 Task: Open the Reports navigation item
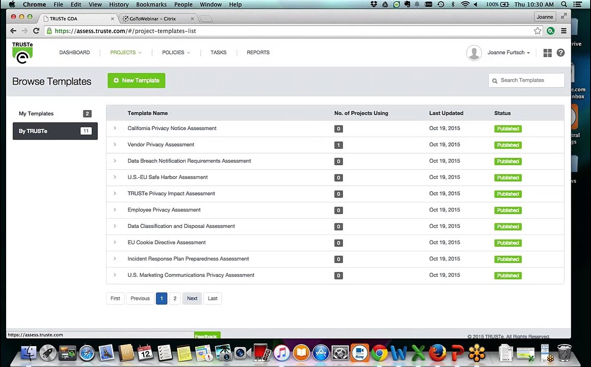(258, 53)
